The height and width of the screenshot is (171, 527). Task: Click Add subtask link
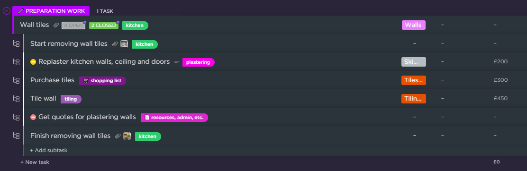click(x=49, y=151)
